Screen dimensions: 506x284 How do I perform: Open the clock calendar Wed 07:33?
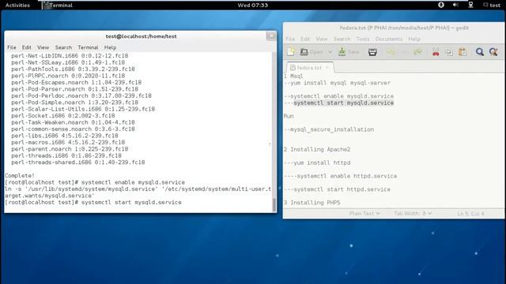tap(253, 6)
